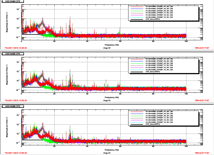Select legend entry H1:ISI-HAM4_CPSINF_V1_IN1_DQ

pos(159,13)
